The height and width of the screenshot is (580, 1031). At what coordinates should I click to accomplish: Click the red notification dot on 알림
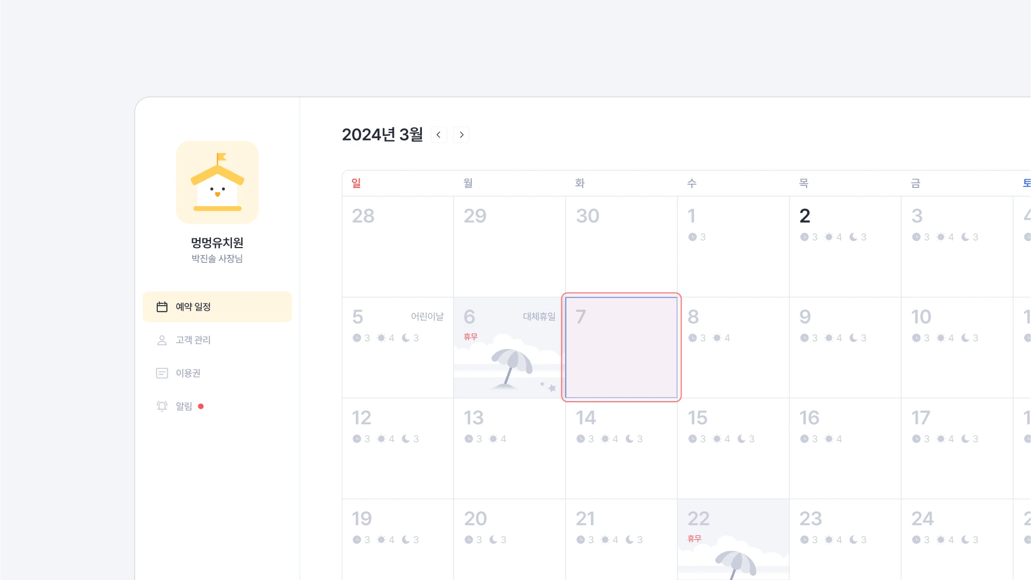[x=201, y=407]
